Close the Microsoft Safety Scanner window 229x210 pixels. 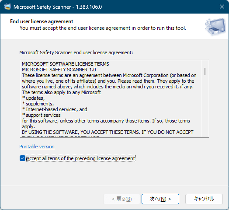coord(222,7)
